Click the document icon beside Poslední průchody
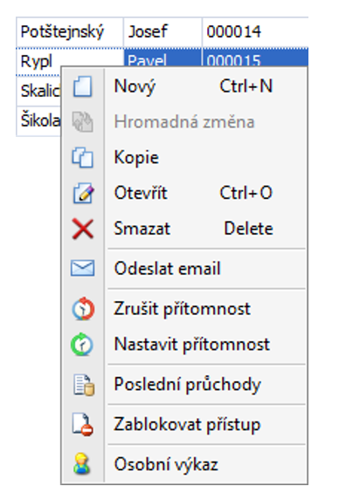 [x=84, y=385]
